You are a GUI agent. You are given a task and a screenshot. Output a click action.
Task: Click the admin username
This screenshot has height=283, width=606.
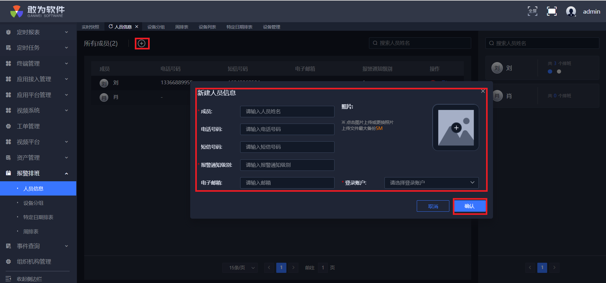pos(592,11)
